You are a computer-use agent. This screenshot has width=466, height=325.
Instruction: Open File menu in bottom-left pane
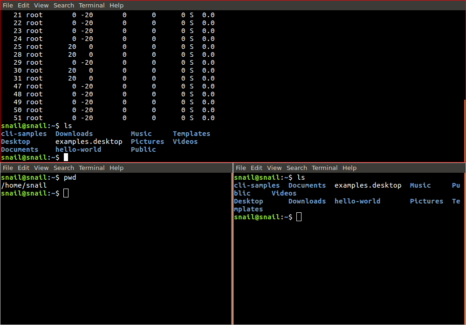coord(8,168)
